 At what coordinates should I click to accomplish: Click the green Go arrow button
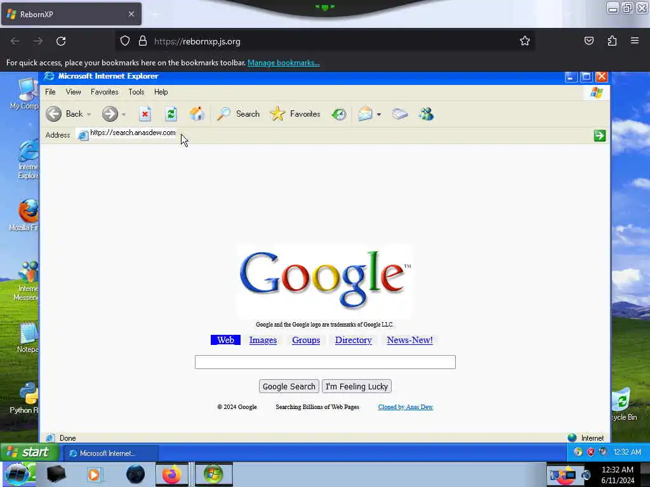click(599, 136)
